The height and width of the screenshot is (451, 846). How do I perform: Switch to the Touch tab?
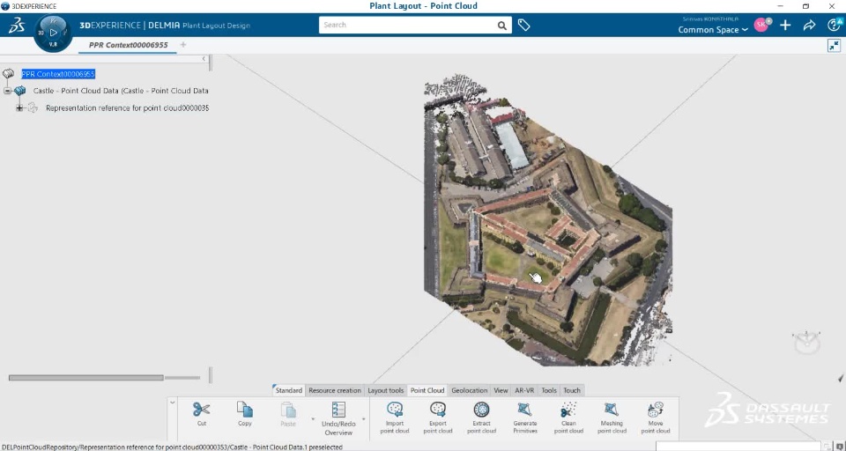(x=572, y=390)
